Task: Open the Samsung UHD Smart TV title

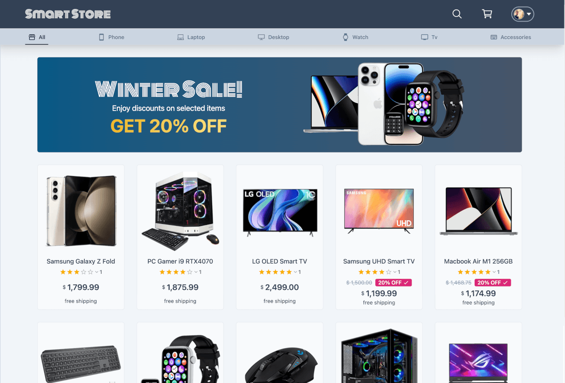Action: (379, 261)
